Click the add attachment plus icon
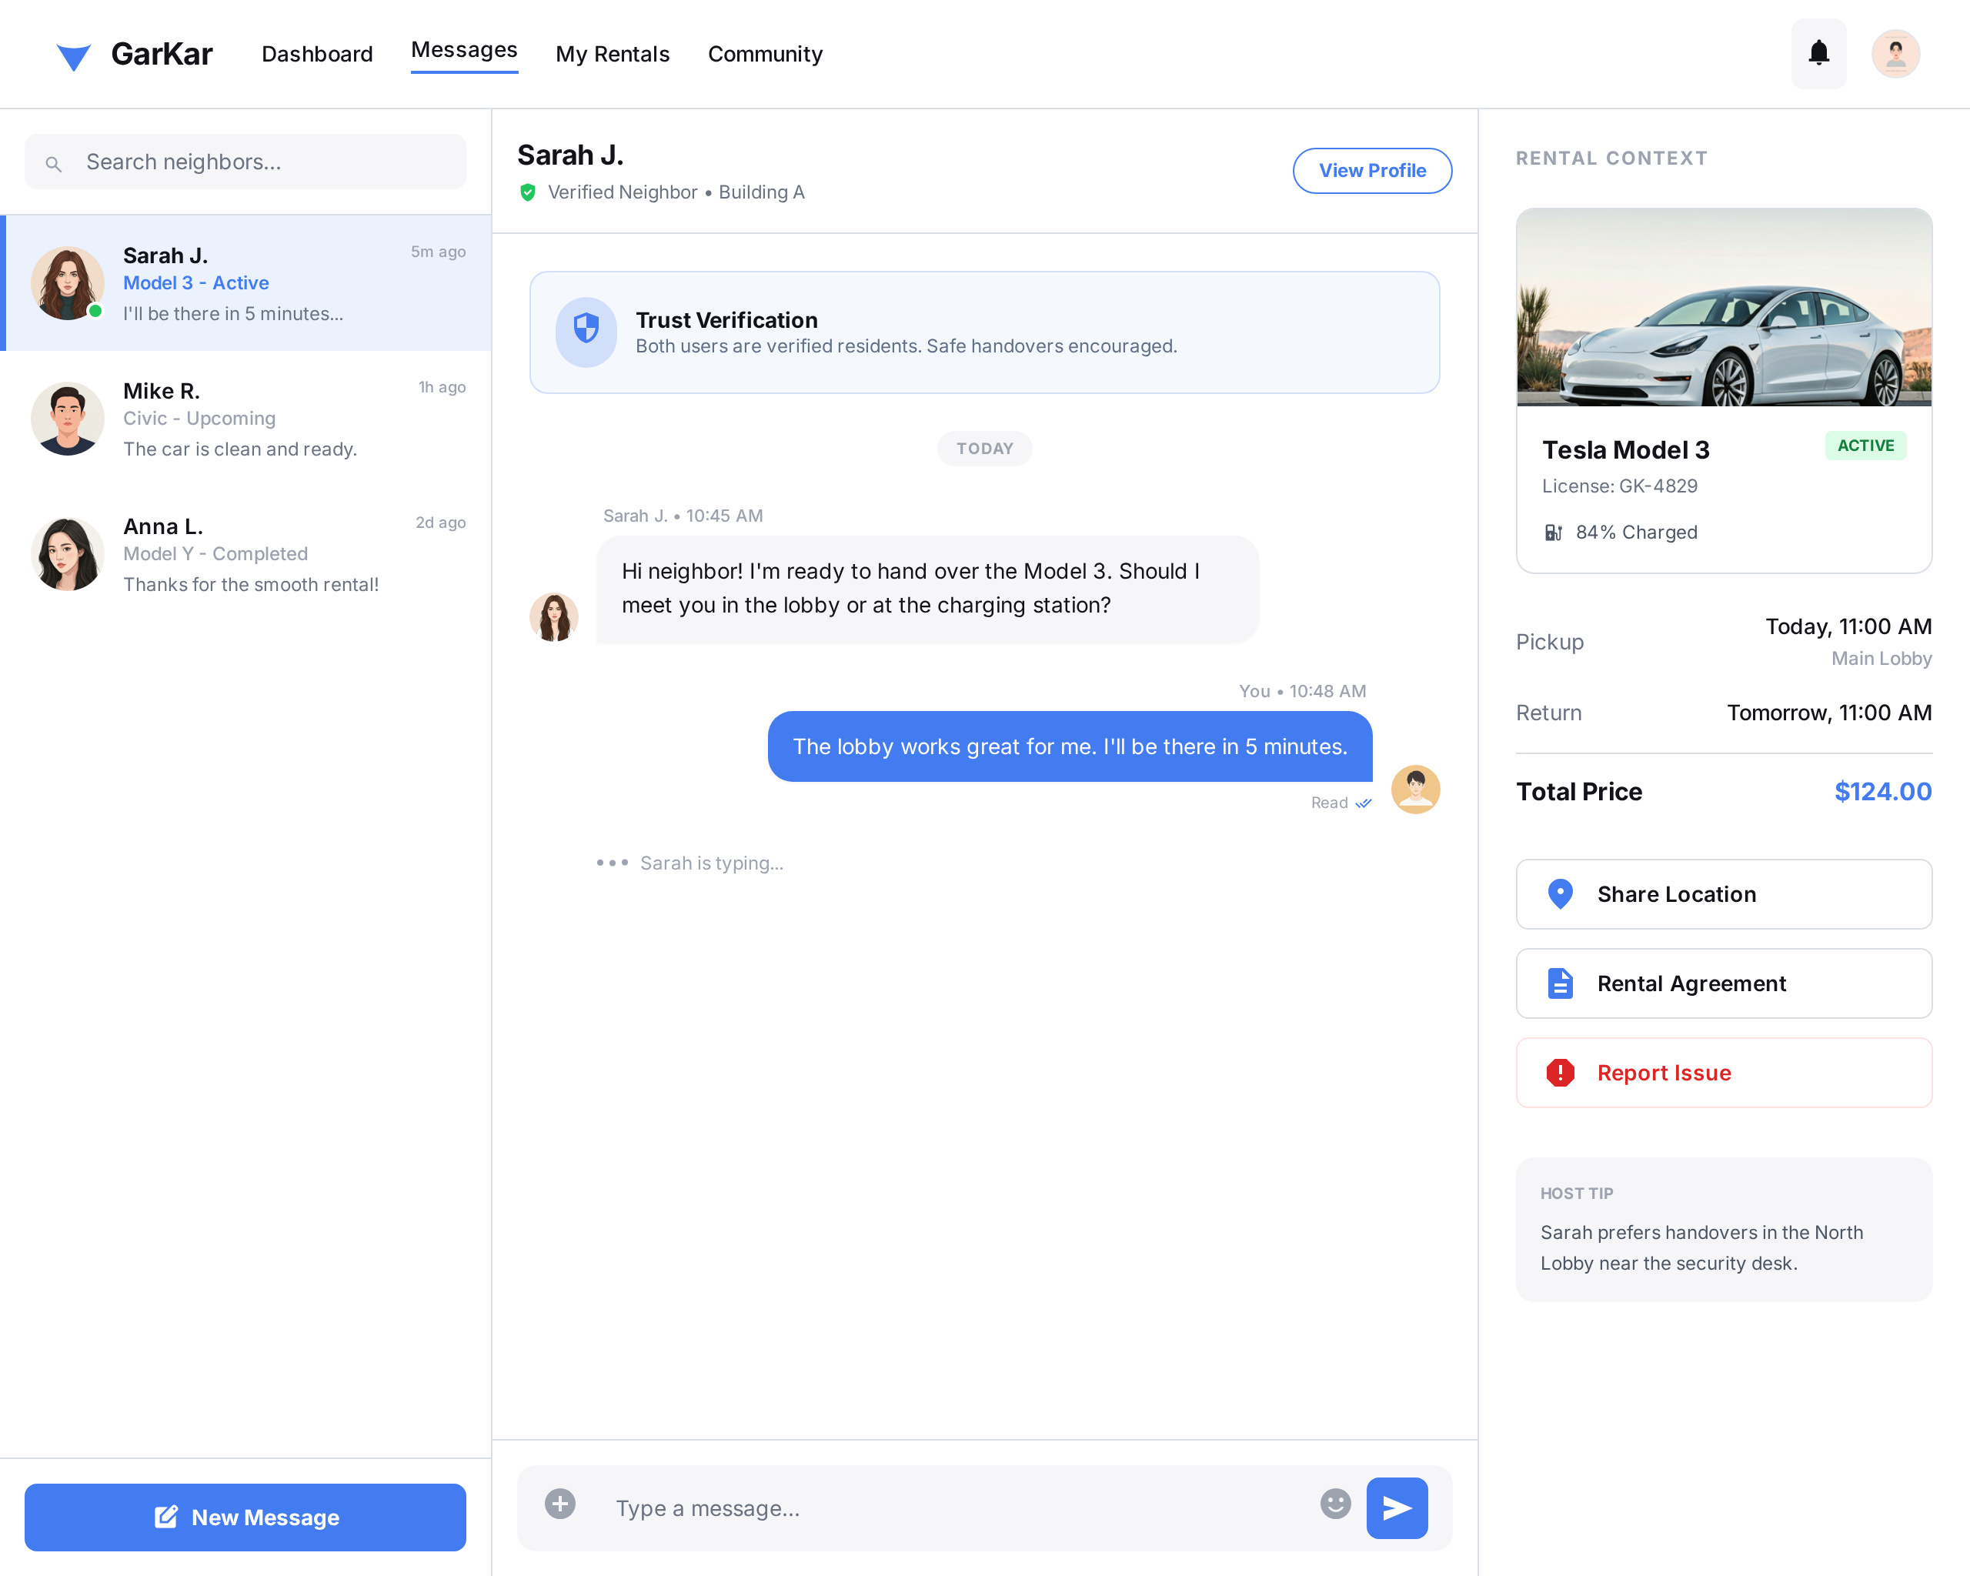The height and width of the screenshot is (1576, 1970). [x=560, y=1504]
